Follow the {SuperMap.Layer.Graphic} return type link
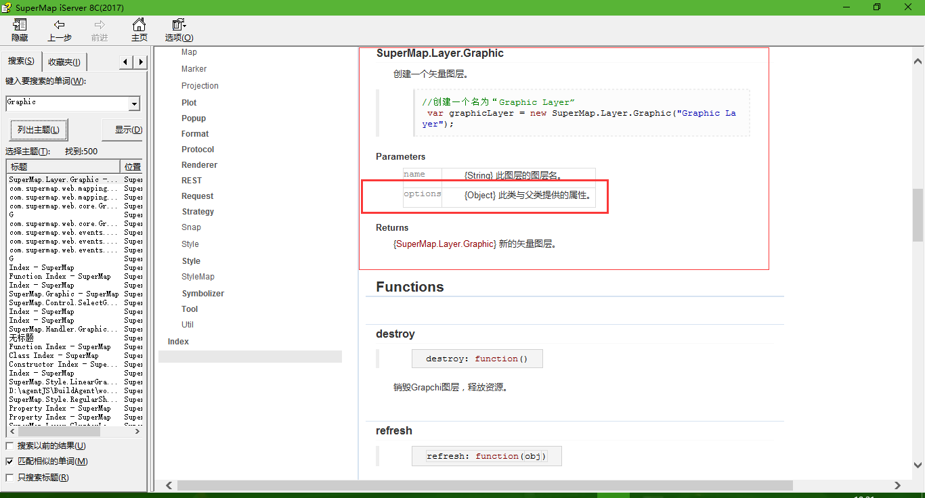The width and height of the screenshot is (925, 498). tap(445, 244)
